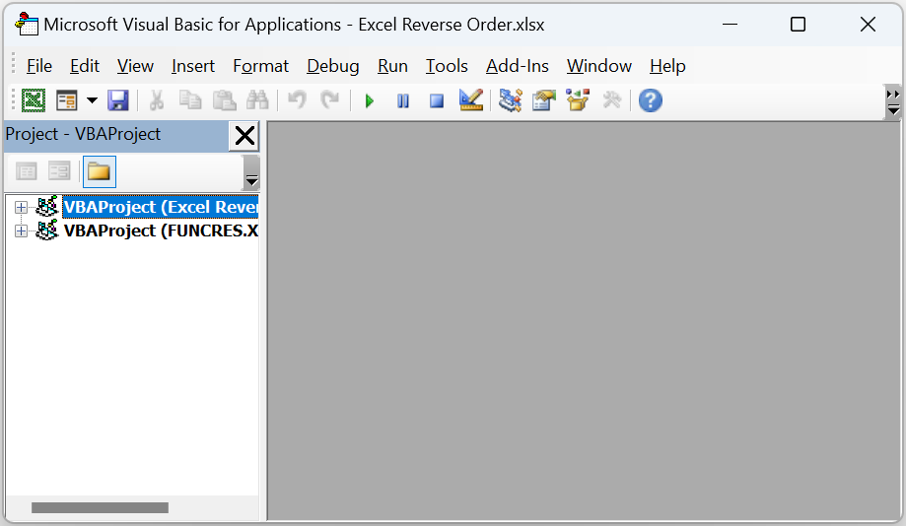This screenshot has height=526, width=906.
Task: Open Find with the binoculars icon
Action: click(x=257, y=100)
